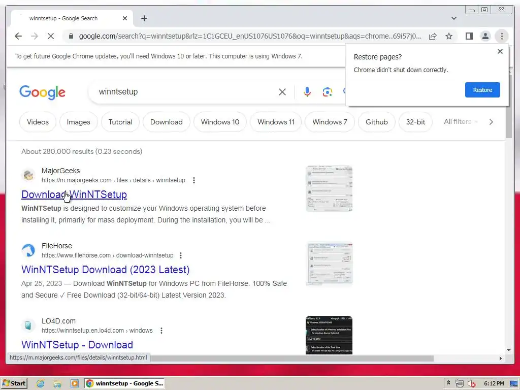Stop loading the page with the X button
Image resolution: width=520 pixels, height=390 pixels.
tap(51, 36)
